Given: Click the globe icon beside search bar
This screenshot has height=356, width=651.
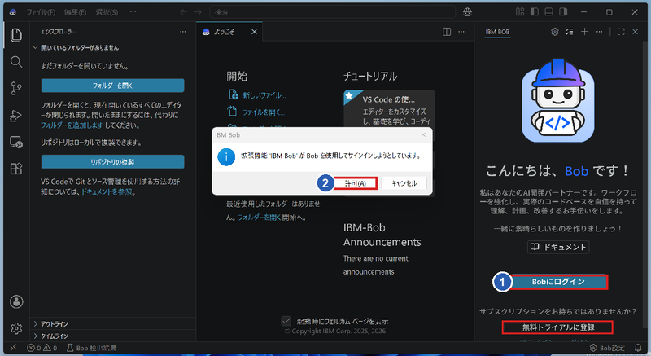Looking at the screenshot, I should [467, 12].
